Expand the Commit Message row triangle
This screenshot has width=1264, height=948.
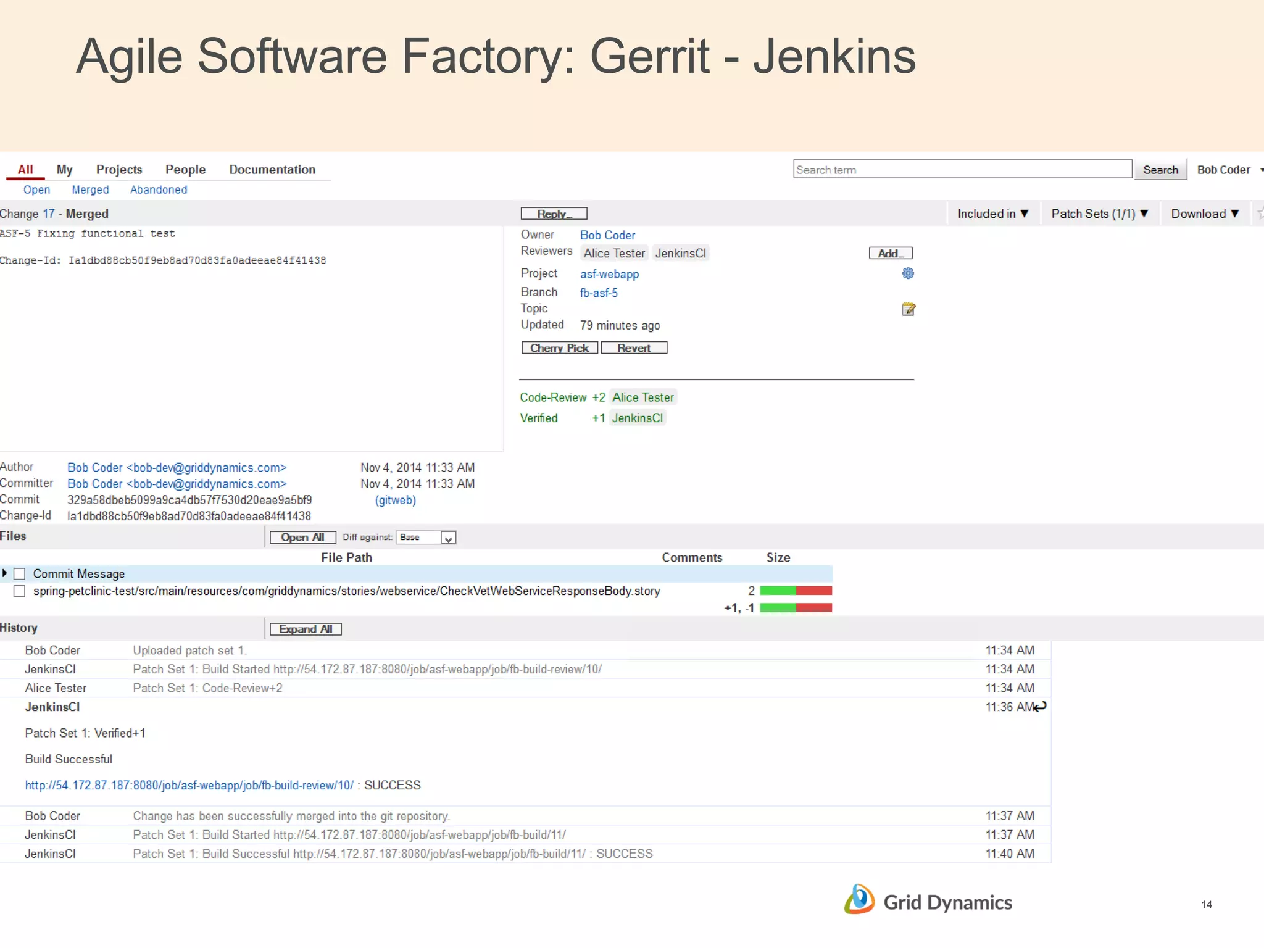[x=5, y=573]
